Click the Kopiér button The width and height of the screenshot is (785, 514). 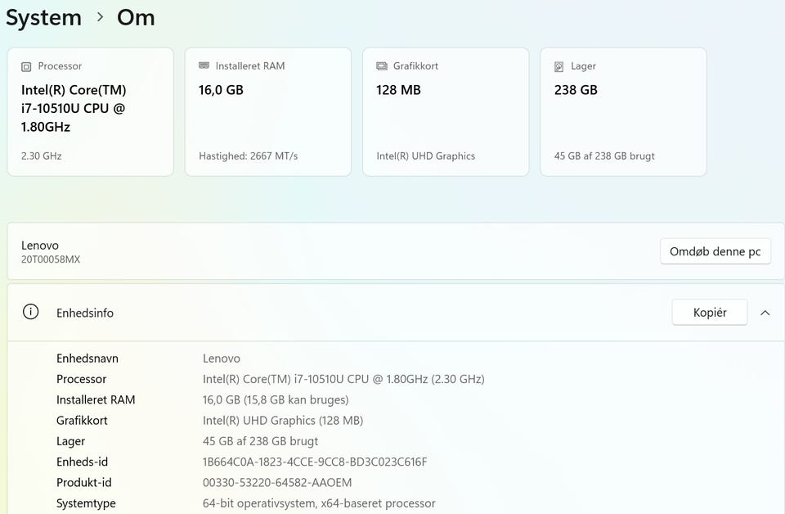pos(710,312)
